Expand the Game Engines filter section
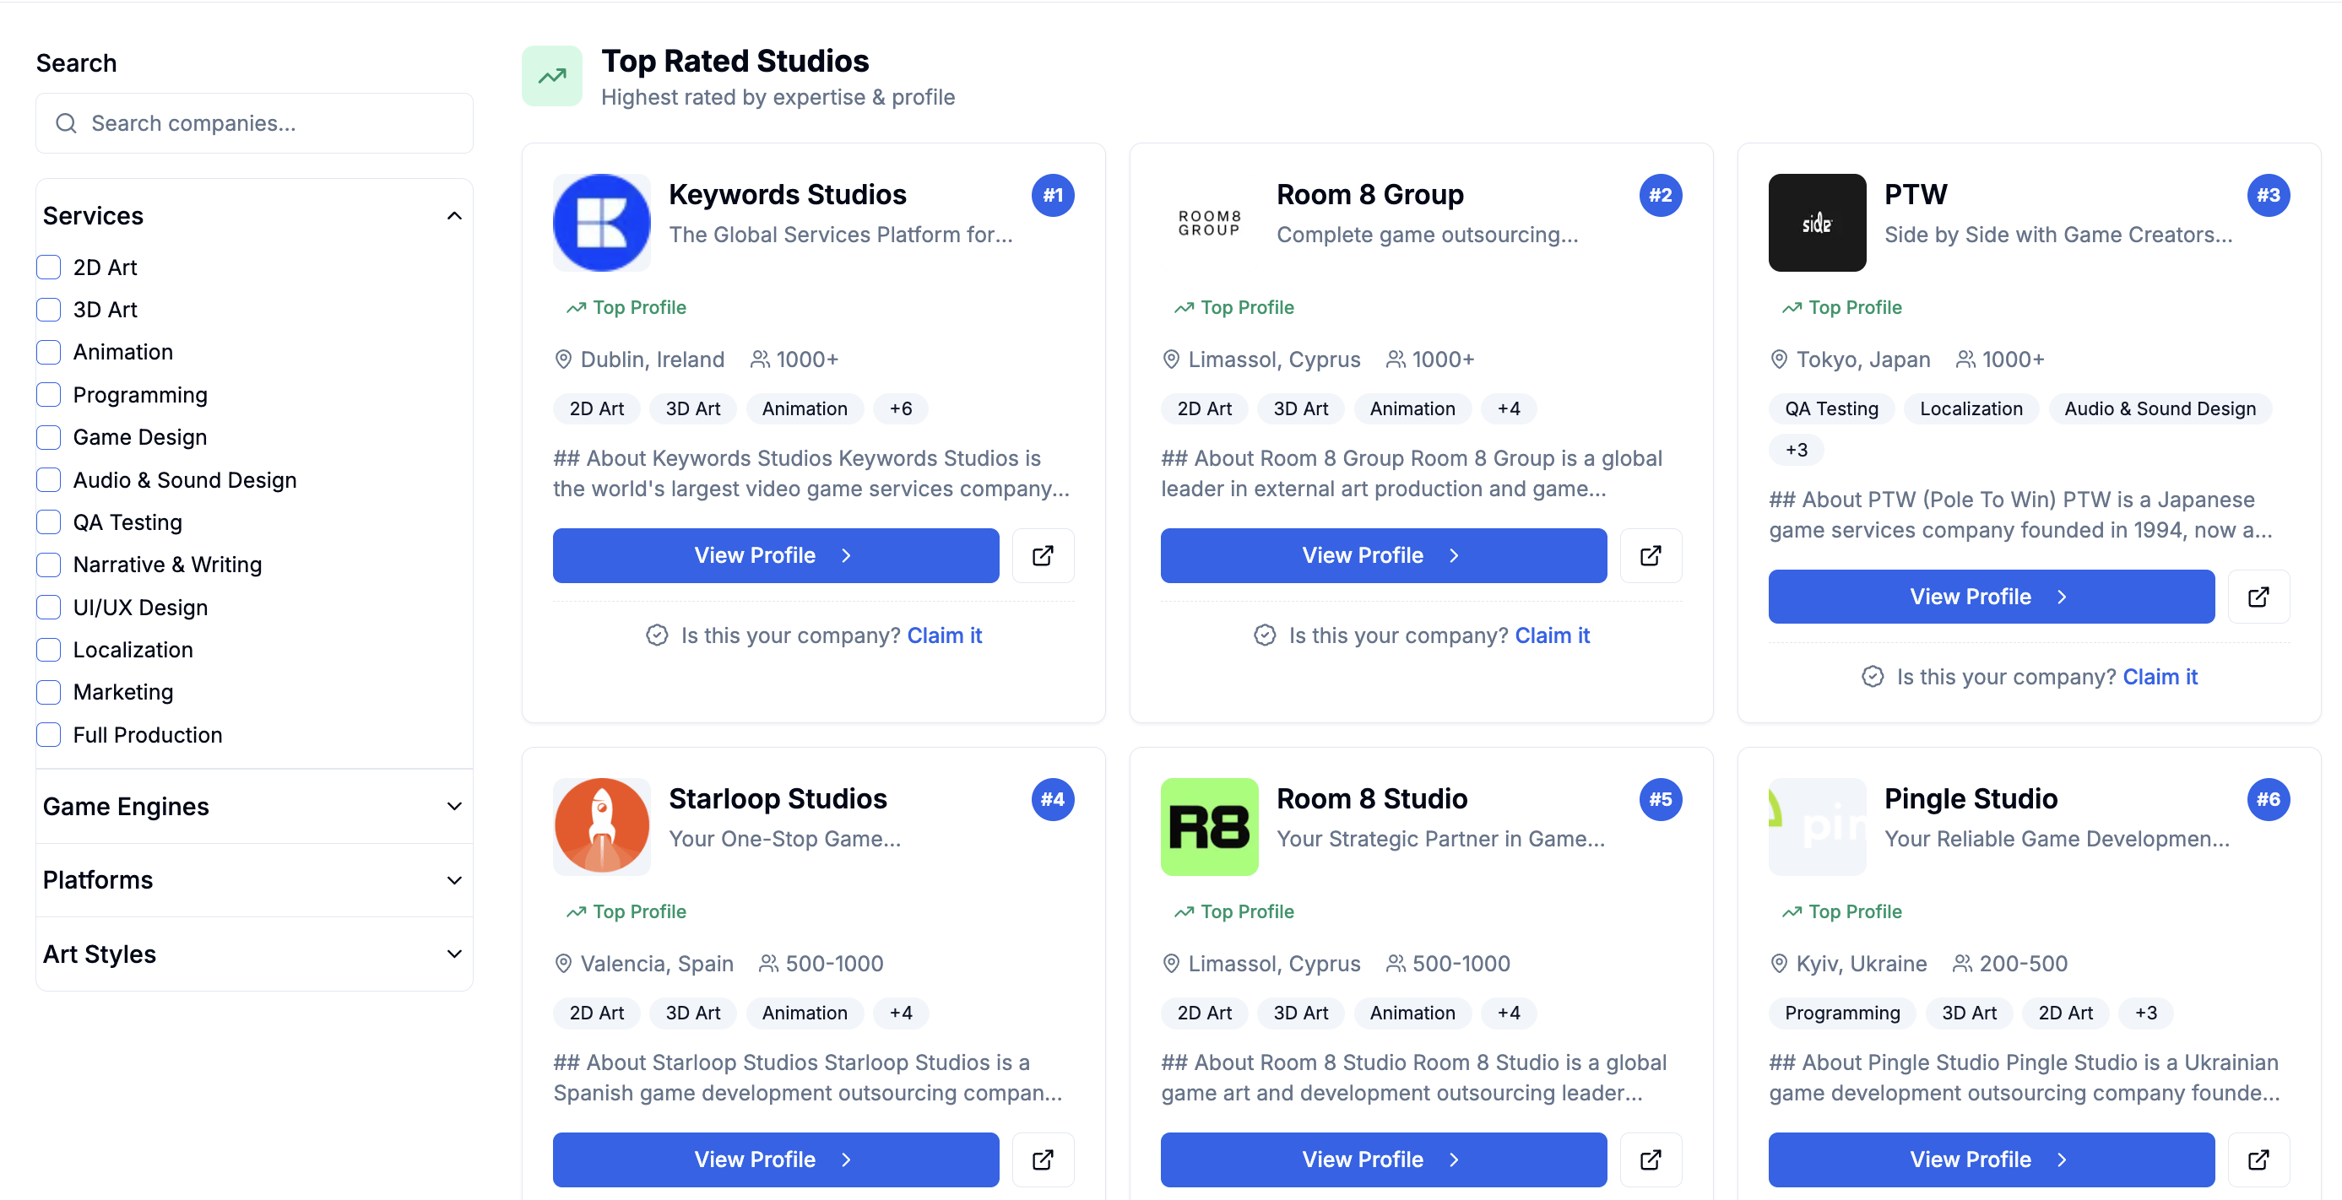The height and width of the screenshot is (1200, 2342). pyautogui.click(x=253, y=807)
